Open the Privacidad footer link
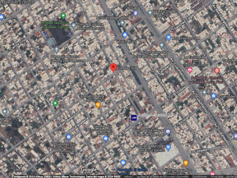This screenshot has width=237, height=178. tap(217, 177)
